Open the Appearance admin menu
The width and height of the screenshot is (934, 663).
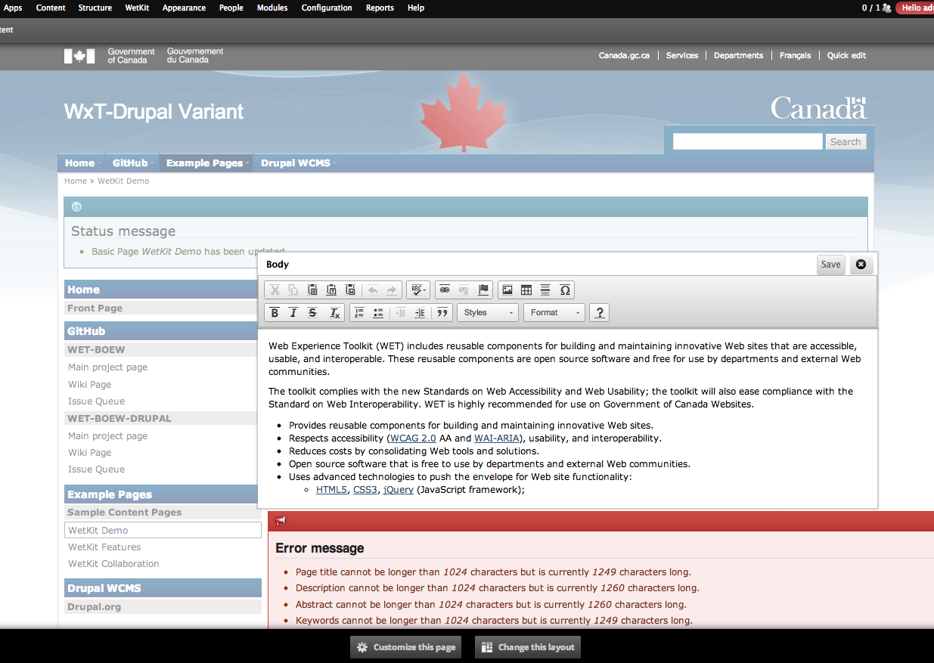tap(184, 8)
